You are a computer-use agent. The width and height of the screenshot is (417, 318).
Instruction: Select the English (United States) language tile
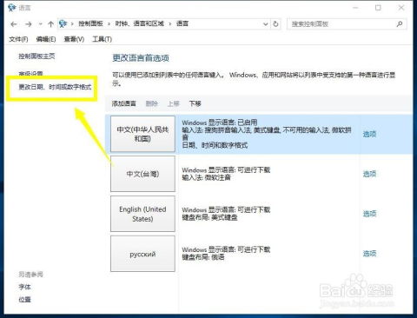pyautogui.click(x=142, y=214)
